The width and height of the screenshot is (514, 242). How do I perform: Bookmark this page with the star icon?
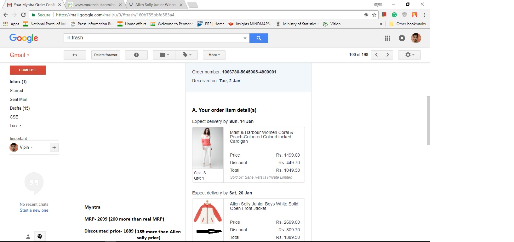click(x=374, y=15)
